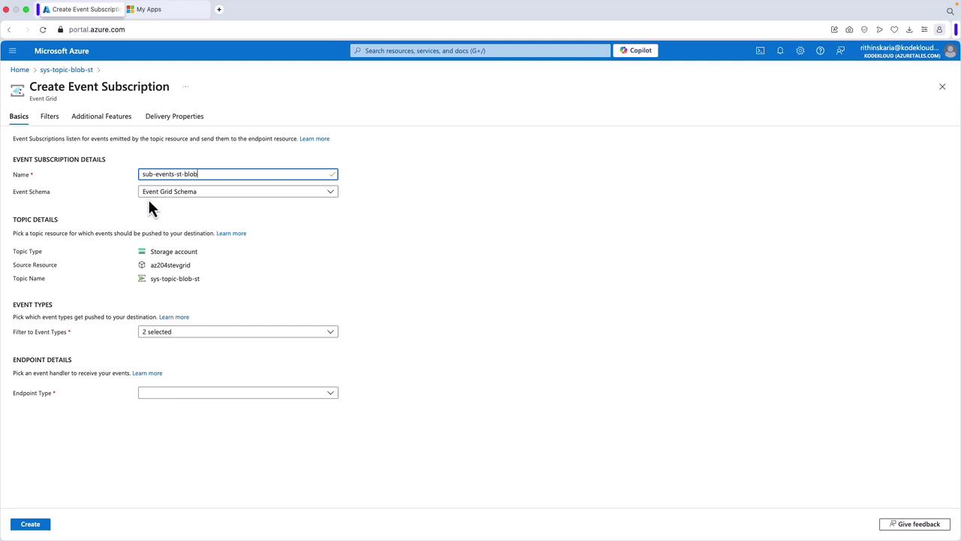The width and height of the screenshot is (961, 541).
Task: Click the browser heart favorites icon
Action: (x=894, y=30)
